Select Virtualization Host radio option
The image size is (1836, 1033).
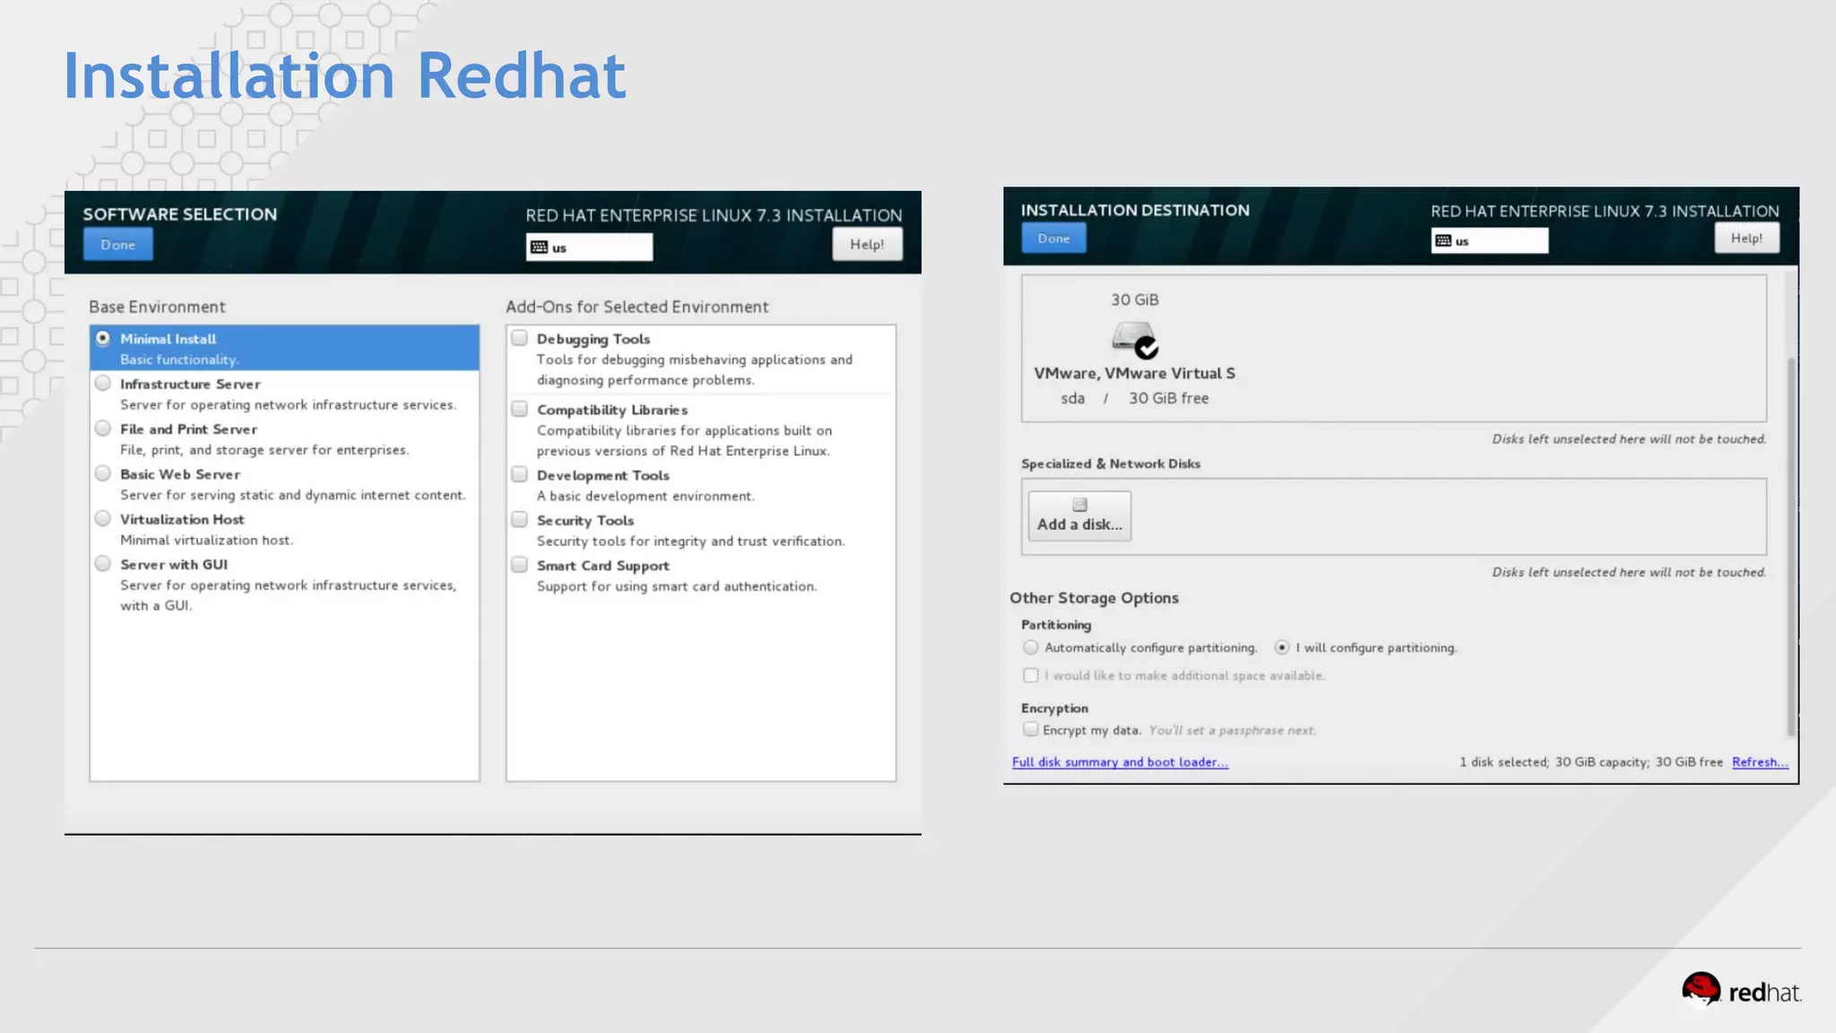click(x=103, y=519)
